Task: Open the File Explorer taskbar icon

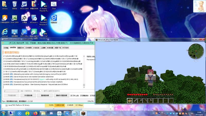Action: pos(43,113)
